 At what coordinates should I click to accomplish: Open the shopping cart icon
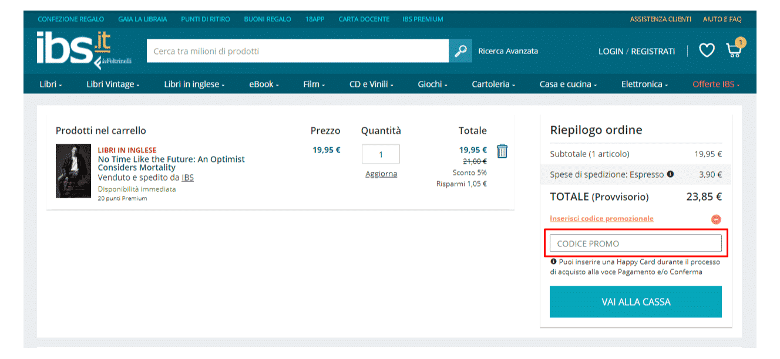pos(734,50)
